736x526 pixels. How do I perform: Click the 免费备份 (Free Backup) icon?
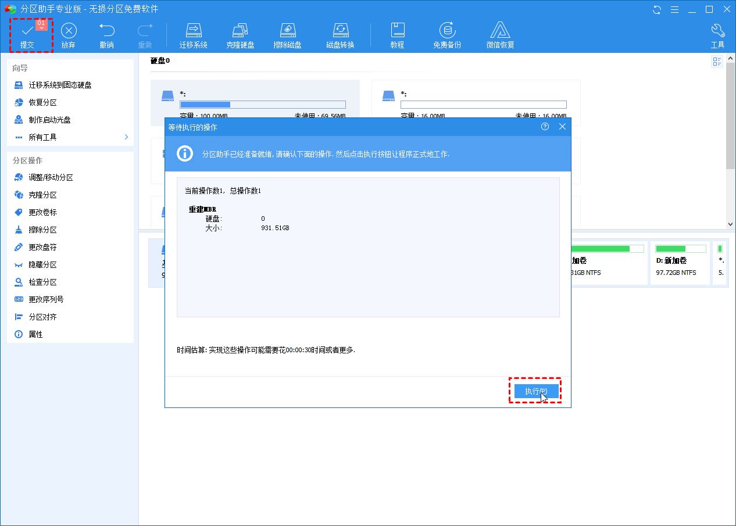(447, 34)
